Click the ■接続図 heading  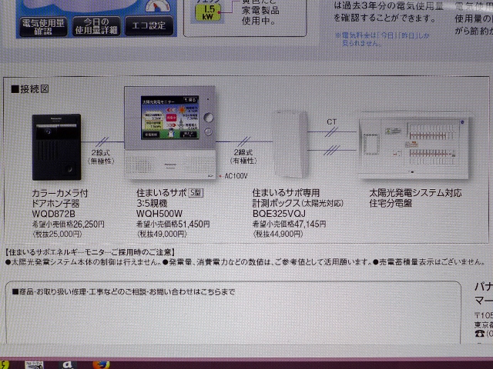click(30, 89)
